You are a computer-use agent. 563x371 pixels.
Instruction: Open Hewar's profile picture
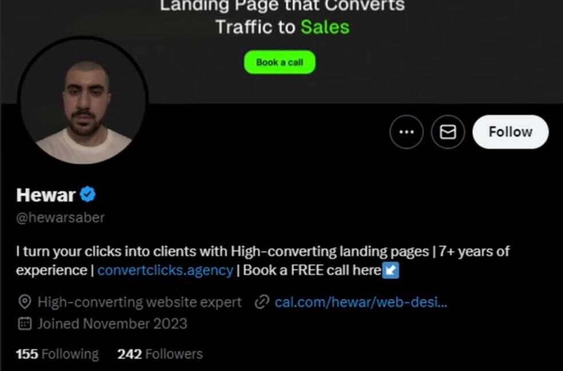pos(83,101)
